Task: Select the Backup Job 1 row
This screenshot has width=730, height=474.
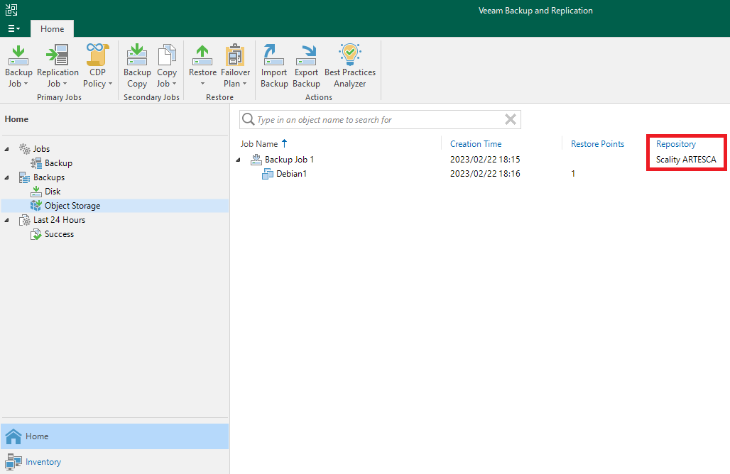Action: pyautogui.click(x=289, y=160)
